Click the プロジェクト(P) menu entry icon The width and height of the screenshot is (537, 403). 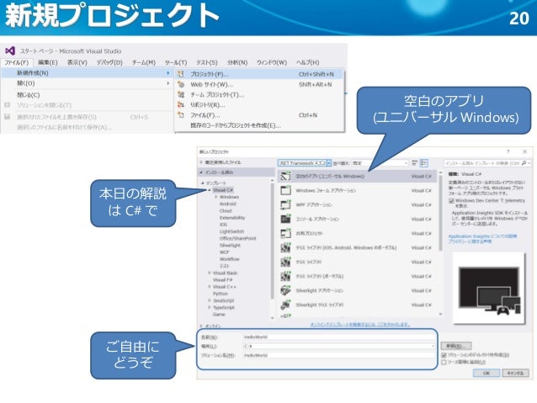[x=181, y=74]
